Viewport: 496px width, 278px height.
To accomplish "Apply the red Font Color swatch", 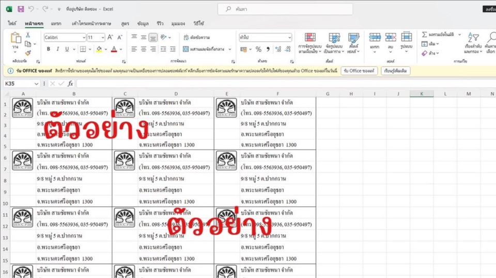I will pos(114,50).
